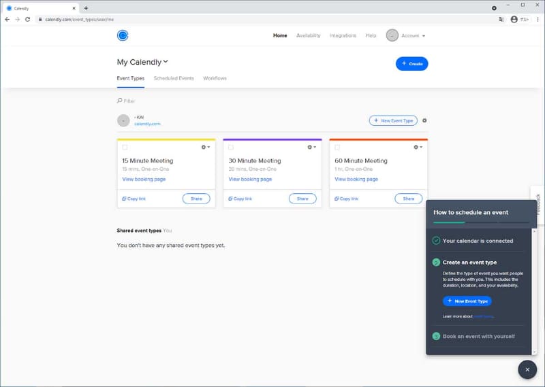The height and width of the screenshot is (387, 545).
Task: Share the 30 Minute Meeting
Action: click(302, 199)
